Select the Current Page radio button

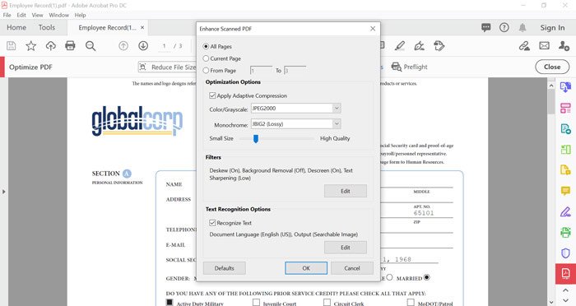coord(206,58)
